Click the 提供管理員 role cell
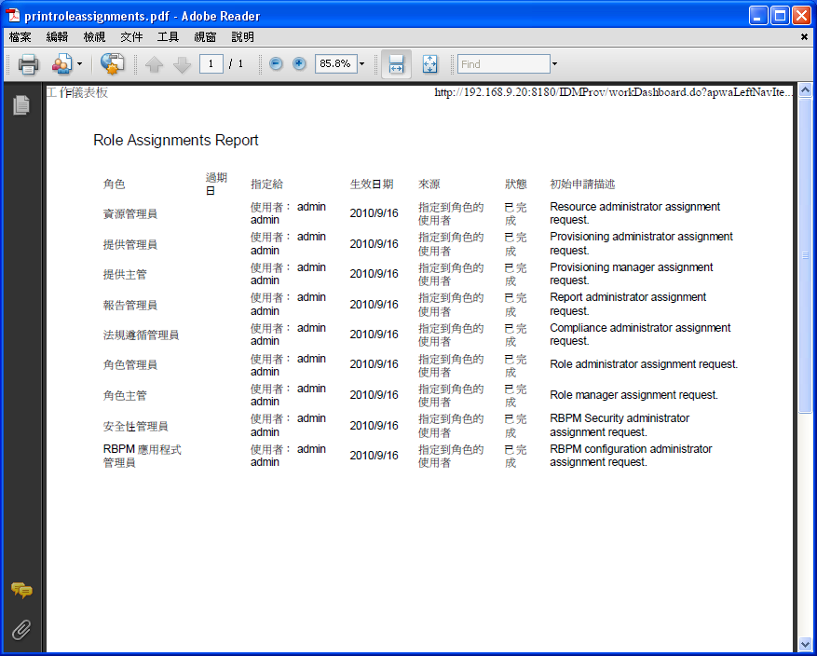 pyautogui.click(x=129, y=244)
